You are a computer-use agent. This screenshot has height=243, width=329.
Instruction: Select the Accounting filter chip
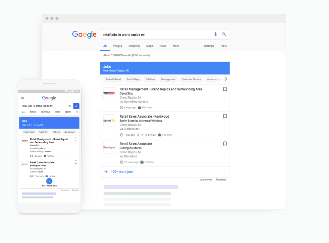[214, 79]
